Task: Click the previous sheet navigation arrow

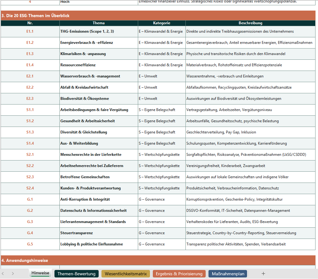Action: click(3, 274)
